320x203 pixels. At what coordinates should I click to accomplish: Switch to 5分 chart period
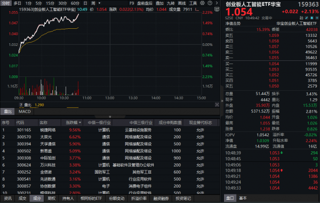(x=38, y=3)
